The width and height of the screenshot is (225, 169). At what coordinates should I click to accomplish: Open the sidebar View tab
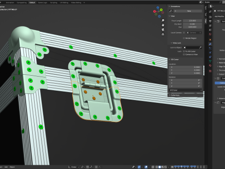click(206, 21)
